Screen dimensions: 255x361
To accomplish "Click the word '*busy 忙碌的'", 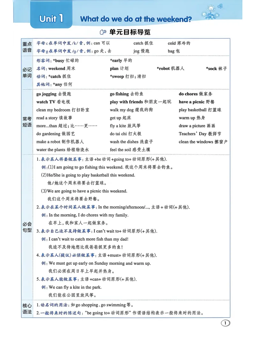I will pos(66,61).
